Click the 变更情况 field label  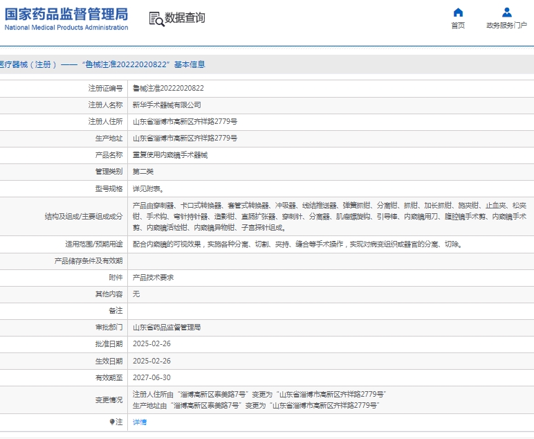[109, 400]
